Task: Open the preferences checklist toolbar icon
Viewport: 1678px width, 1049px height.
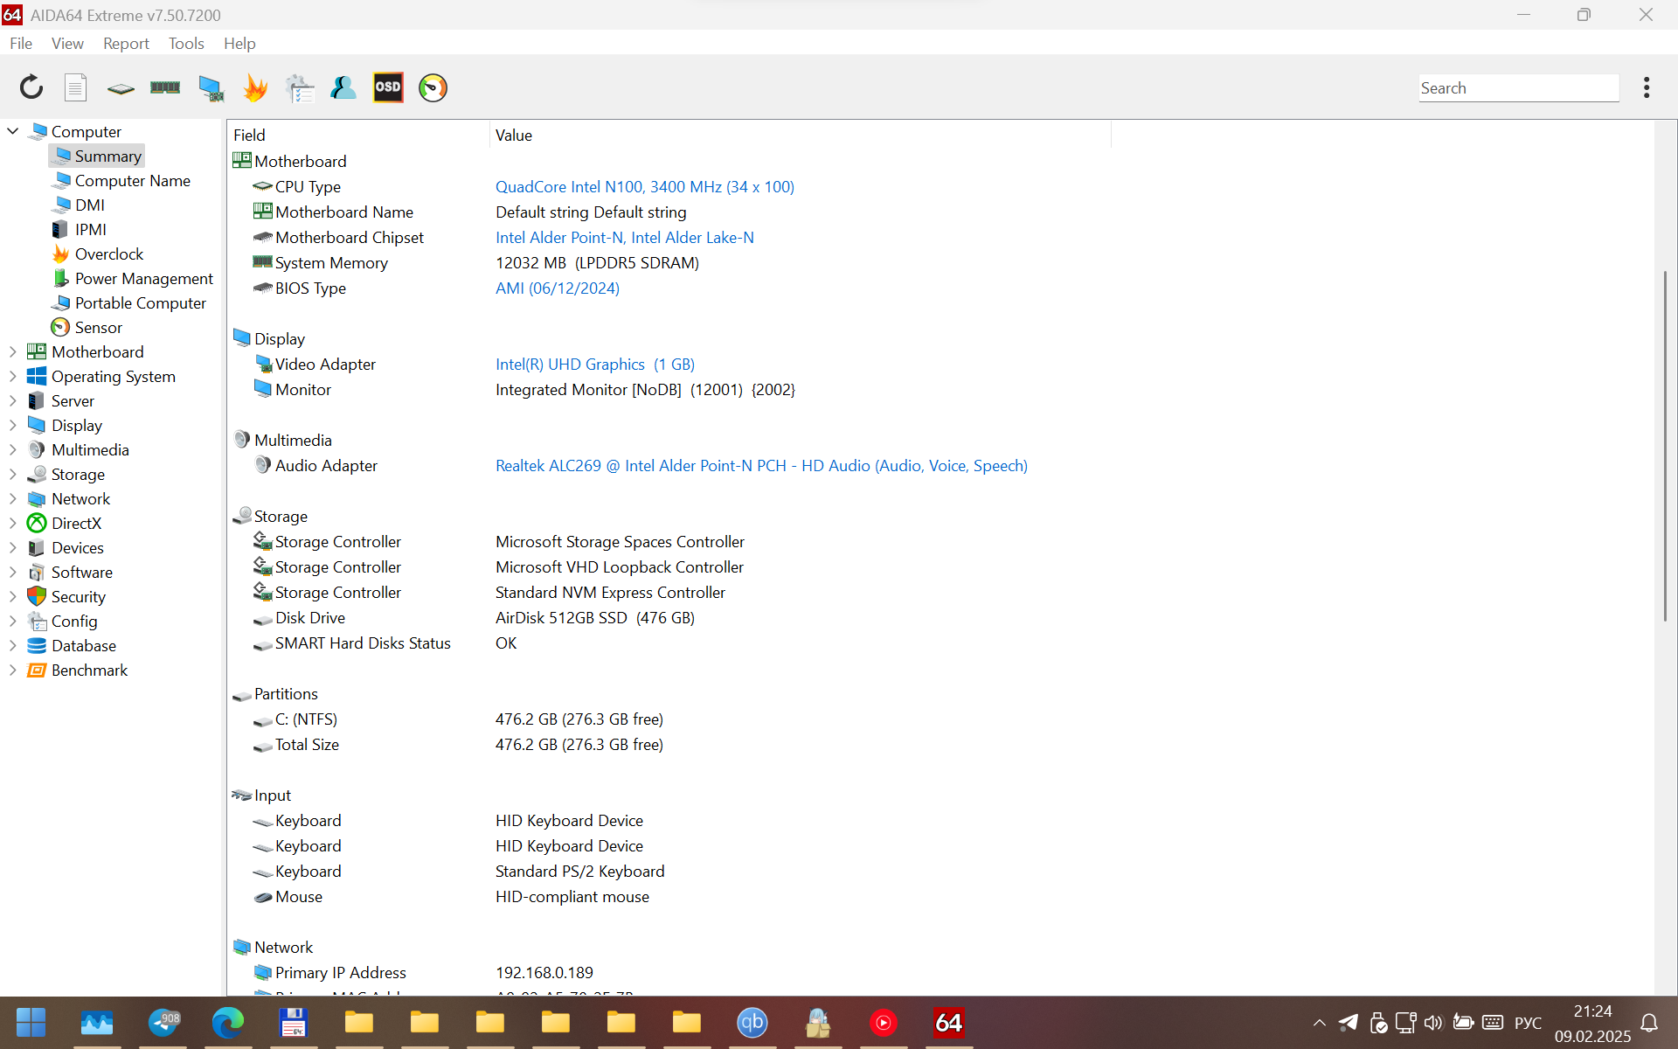Action: 300,87
